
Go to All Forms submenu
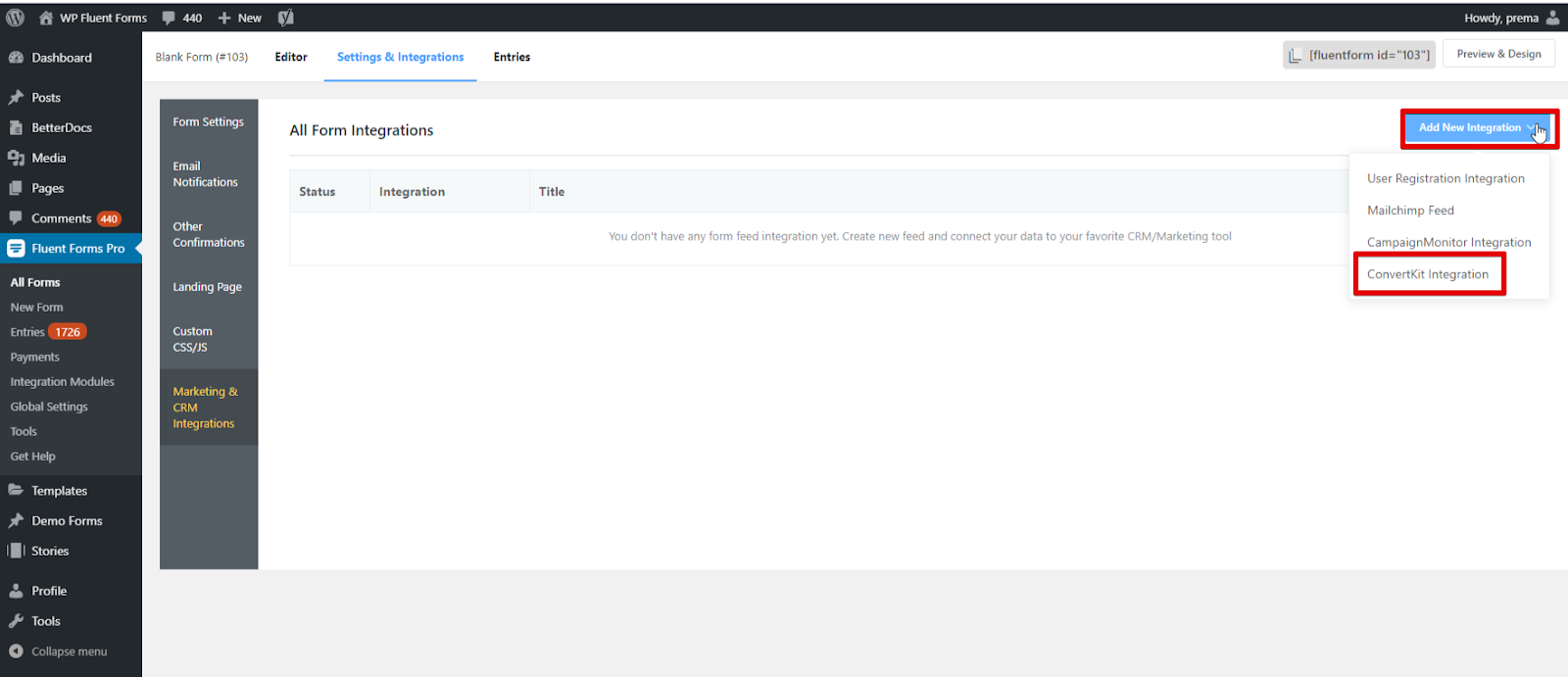point(35,282)
